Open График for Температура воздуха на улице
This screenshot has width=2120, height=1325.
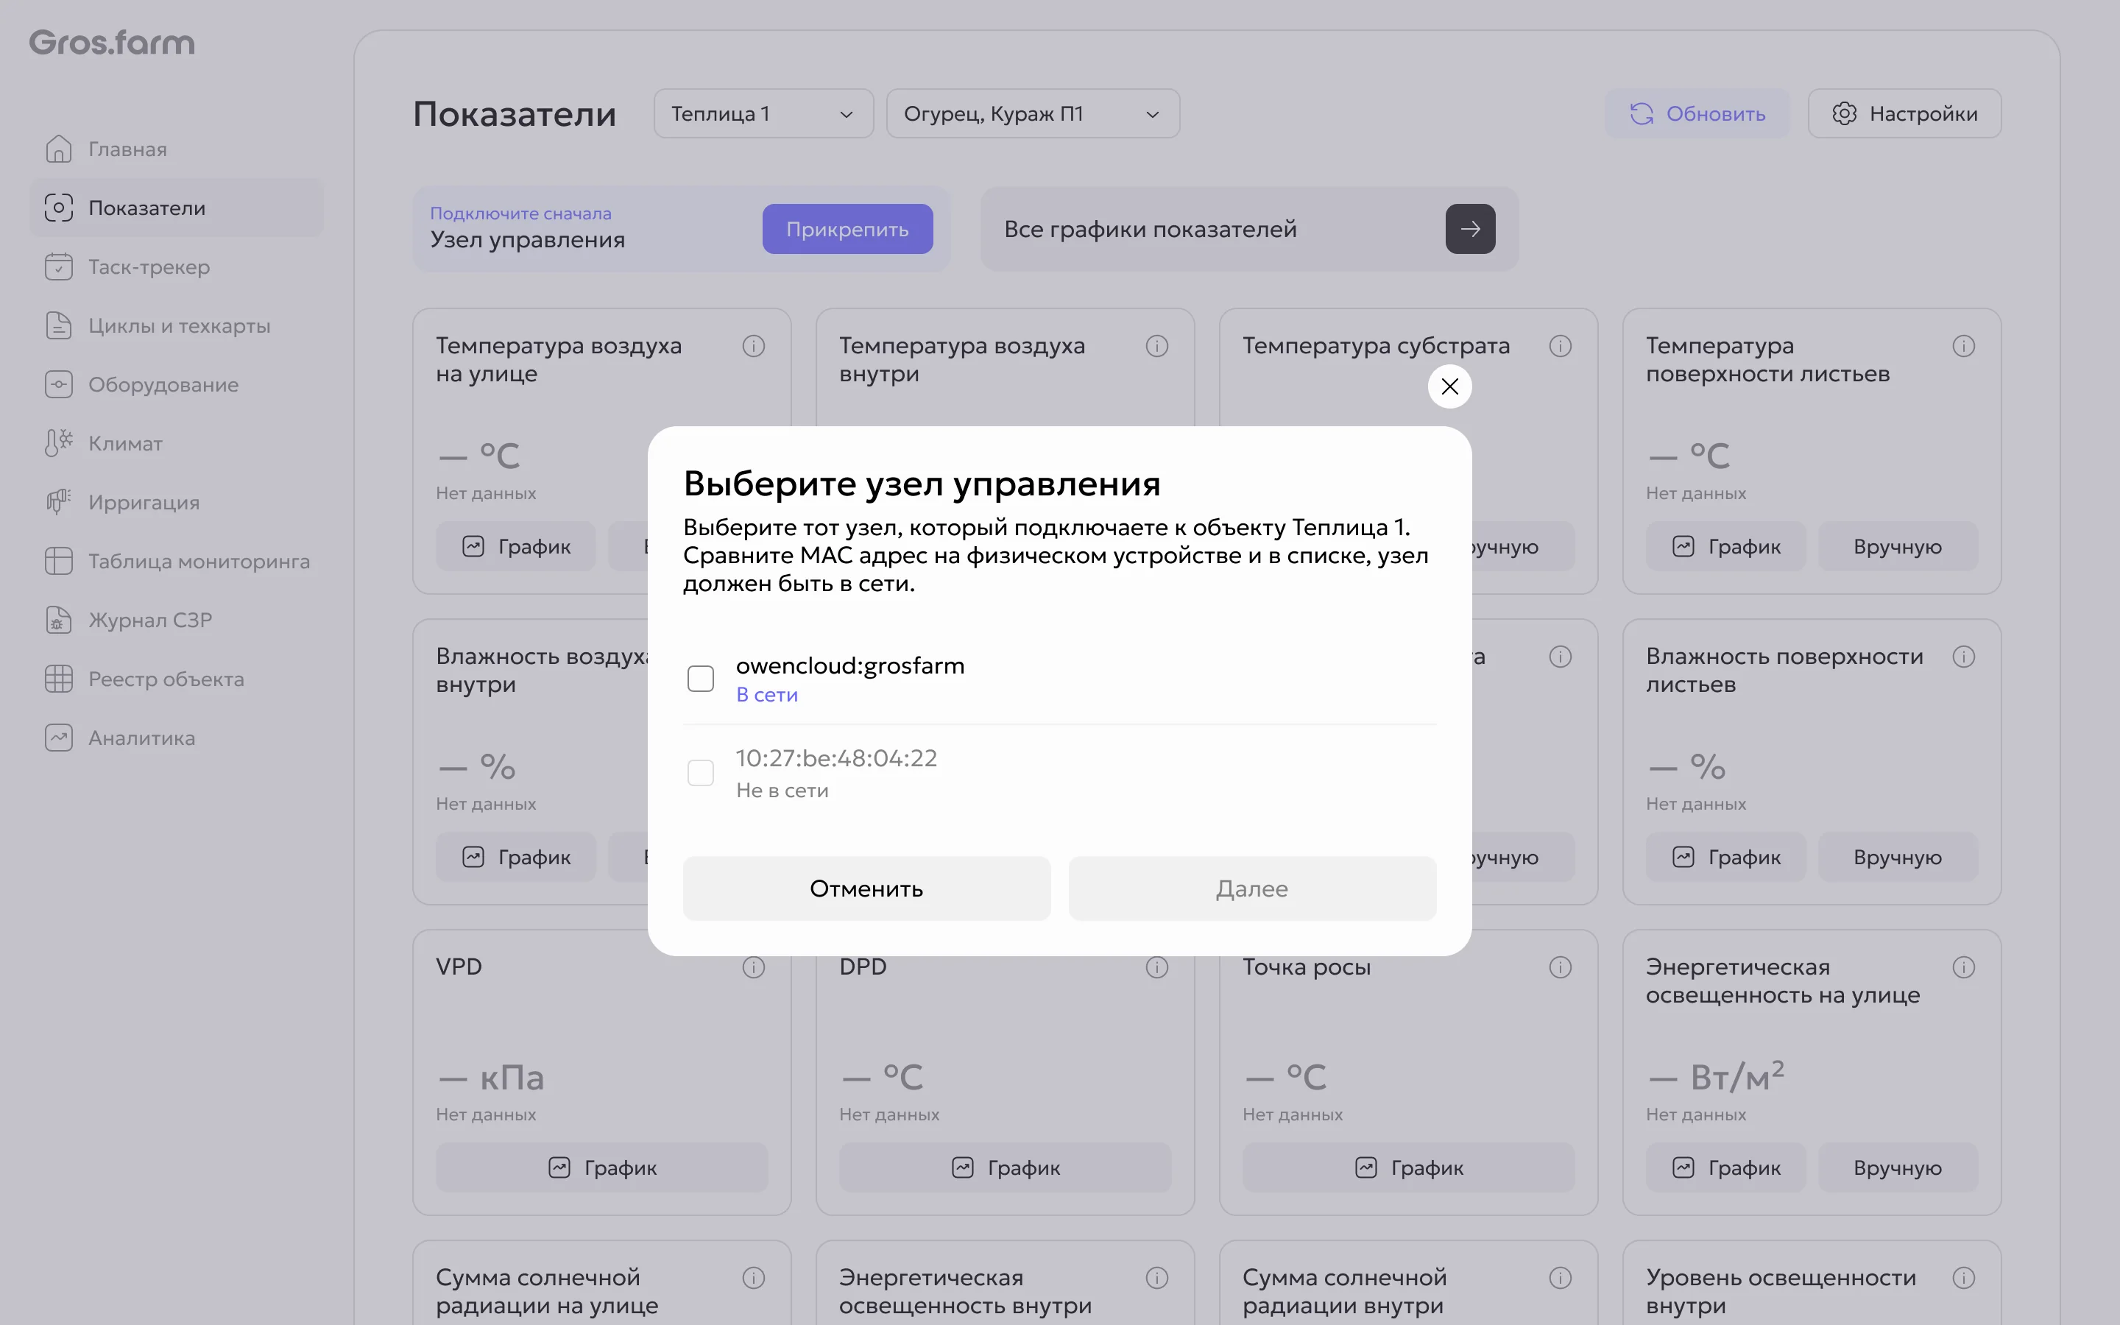coord(516,547)
